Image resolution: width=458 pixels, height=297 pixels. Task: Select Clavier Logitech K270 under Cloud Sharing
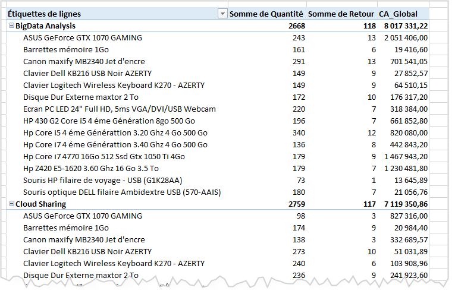[x=114, y=264]
